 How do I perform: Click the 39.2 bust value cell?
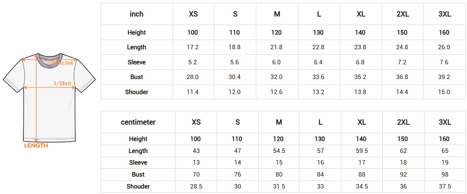click(444, 77)
